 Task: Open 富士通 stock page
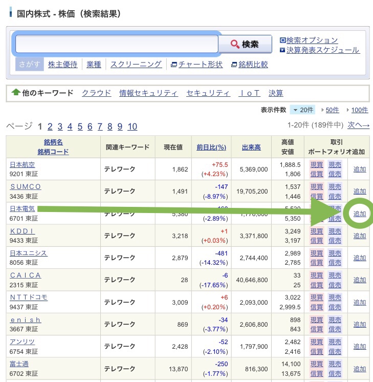tap(19, 364)
